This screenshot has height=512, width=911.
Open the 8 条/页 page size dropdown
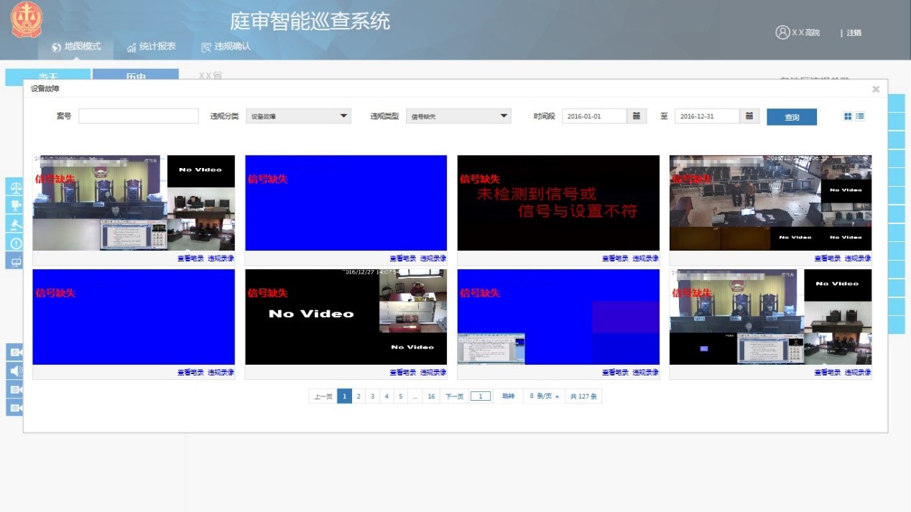coord(544,396)
